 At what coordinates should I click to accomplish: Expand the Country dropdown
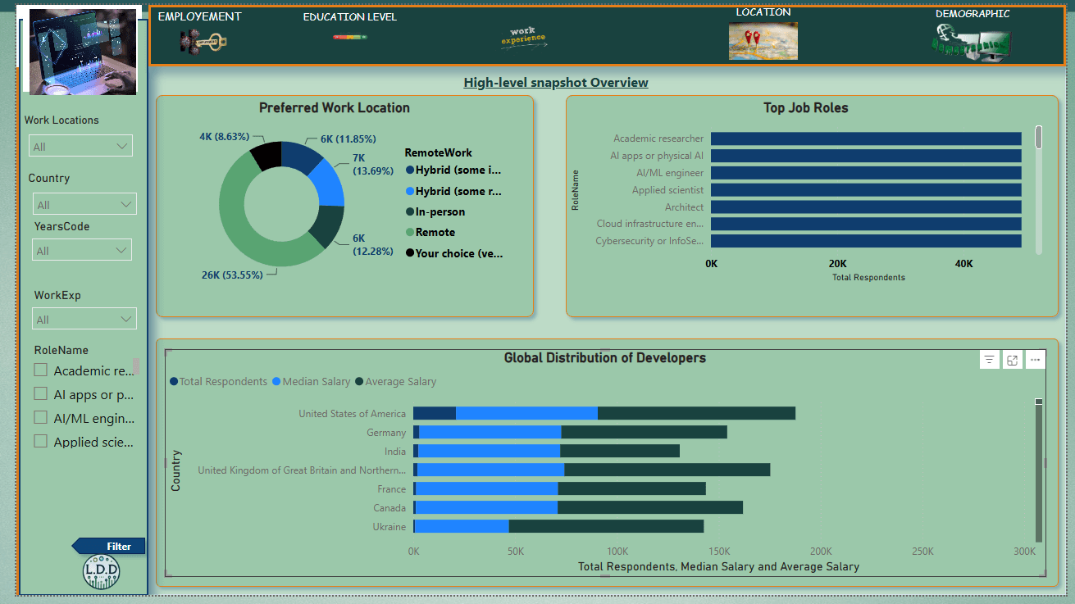point(84,204)
